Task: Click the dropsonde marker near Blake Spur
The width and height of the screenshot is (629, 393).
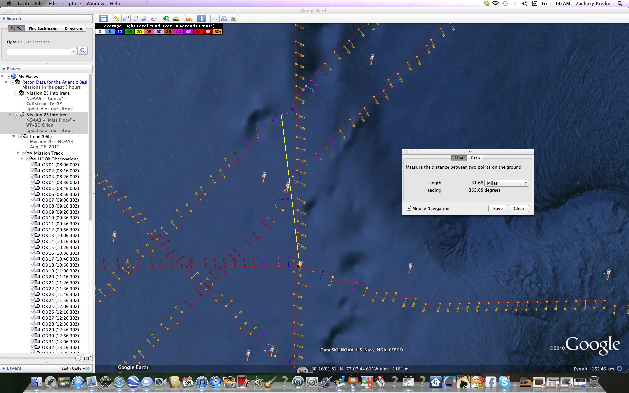Action: 608,274
